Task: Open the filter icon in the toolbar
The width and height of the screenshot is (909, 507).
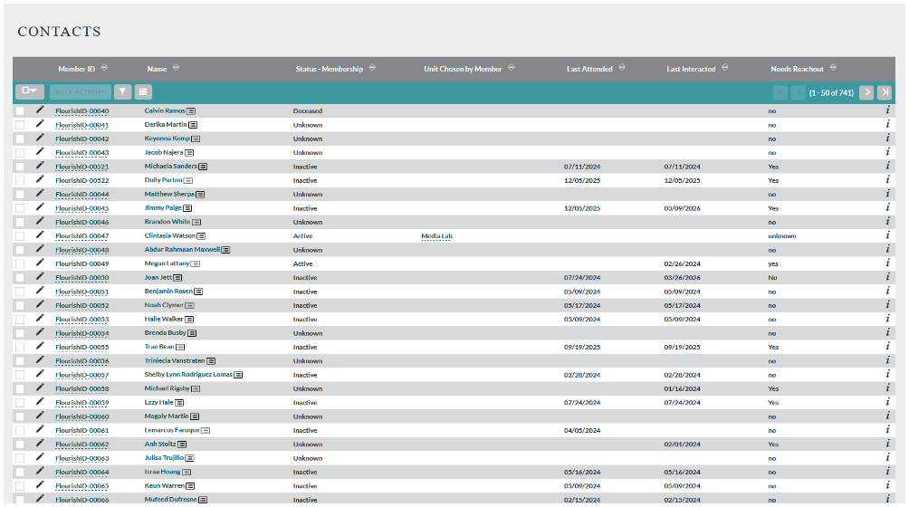Action: [122, 91]
